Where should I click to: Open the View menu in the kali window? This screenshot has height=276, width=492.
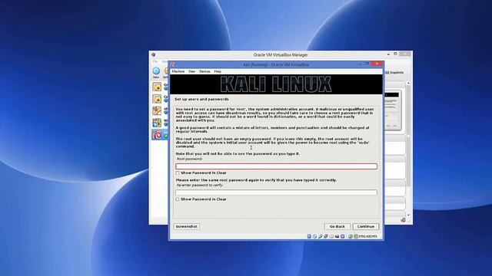[191, 71]
